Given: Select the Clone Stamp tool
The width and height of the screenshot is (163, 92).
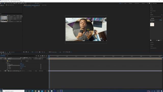Looking at the screenshot, I should point(20,3).
